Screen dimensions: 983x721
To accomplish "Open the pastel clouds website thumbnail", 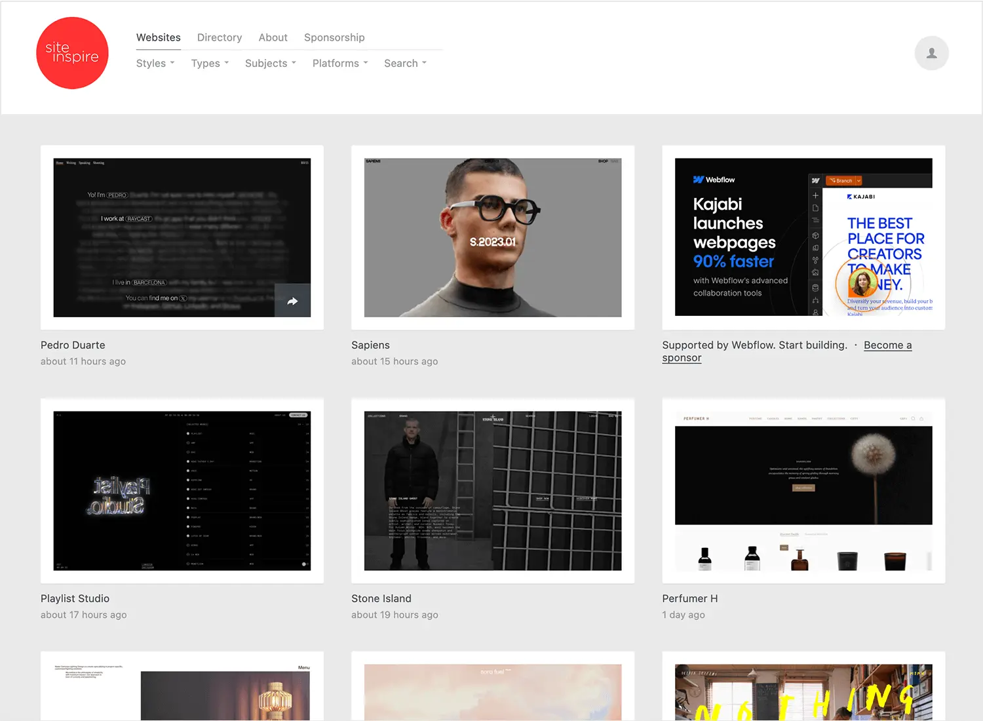I will (493, 692).
